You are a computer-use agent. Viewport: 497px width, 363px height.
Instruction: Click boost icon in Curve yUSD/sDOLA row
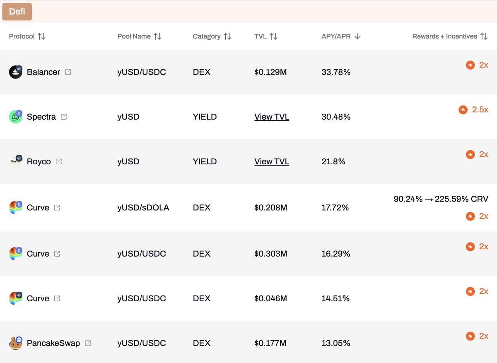click(470, 216)
